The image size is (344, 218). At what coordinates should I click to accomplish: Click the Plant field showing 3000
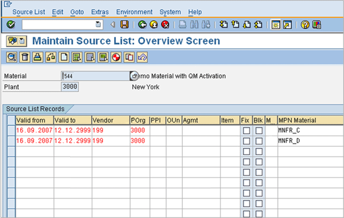(70, 87)
